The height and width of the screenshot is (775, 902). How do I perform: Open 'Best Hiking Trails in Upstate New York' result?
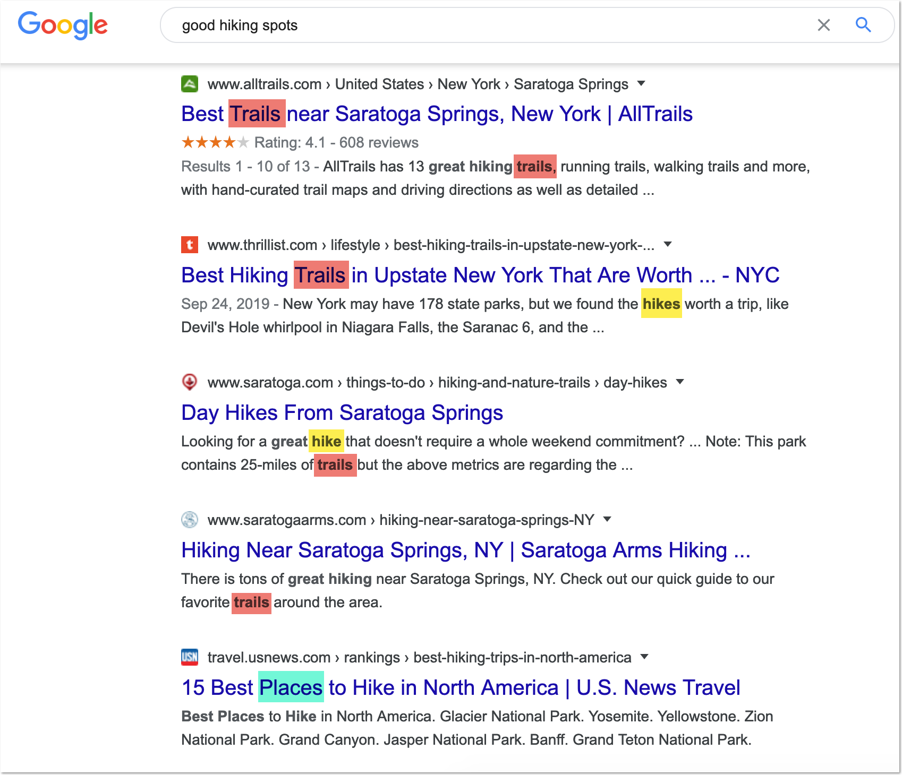(480, 275)
